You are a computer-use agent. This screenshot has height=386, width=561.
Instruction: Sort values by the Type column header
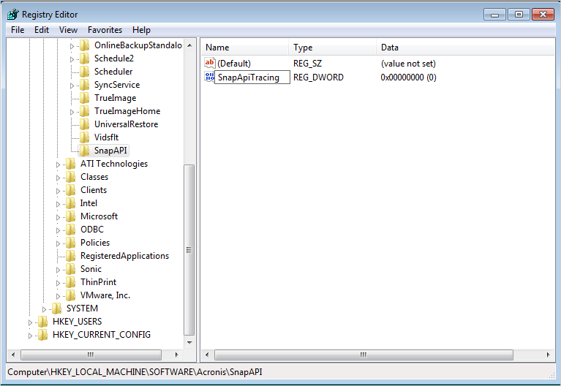click(x=332, y=48)
